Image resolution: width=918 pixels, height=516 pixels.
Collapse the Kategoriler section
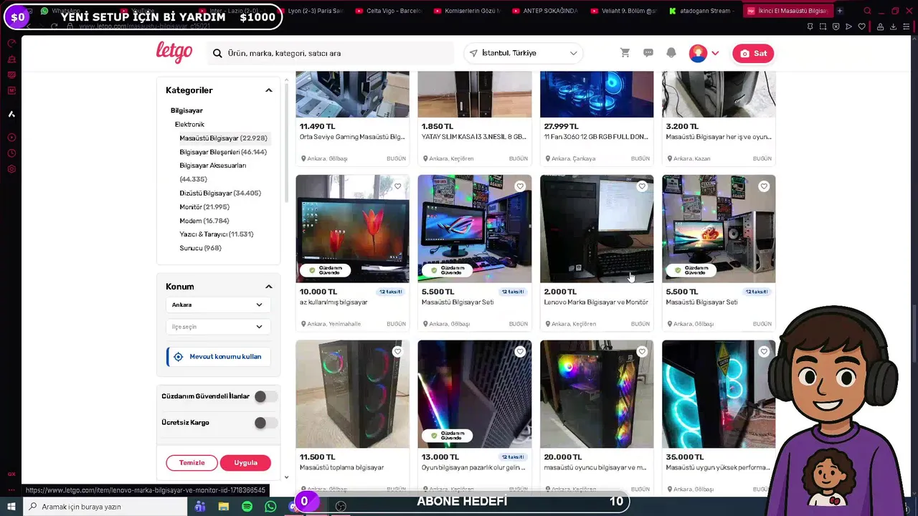269,90
